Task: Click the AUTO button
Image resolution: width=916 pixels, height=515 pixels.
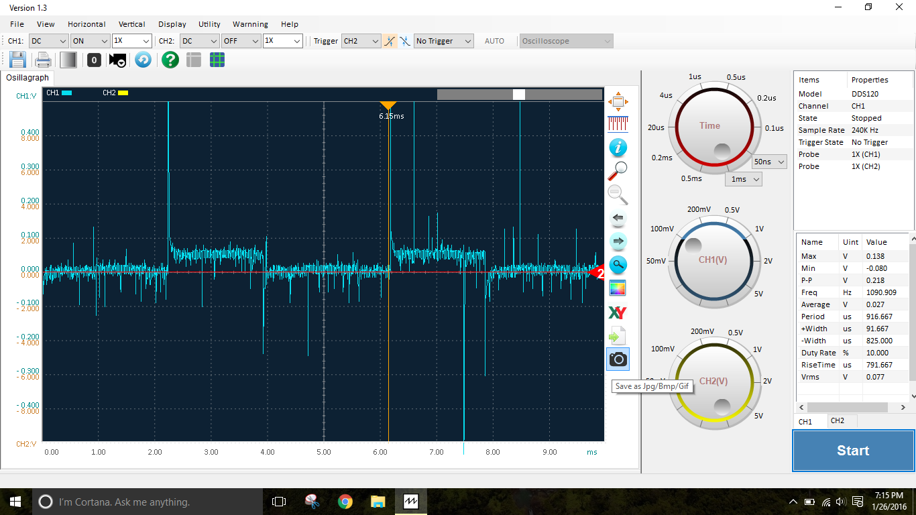Action: coord(494,41)
